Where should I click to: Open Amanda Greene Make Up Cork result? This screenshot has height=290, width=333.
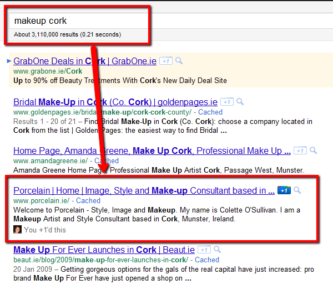[152, 151]
